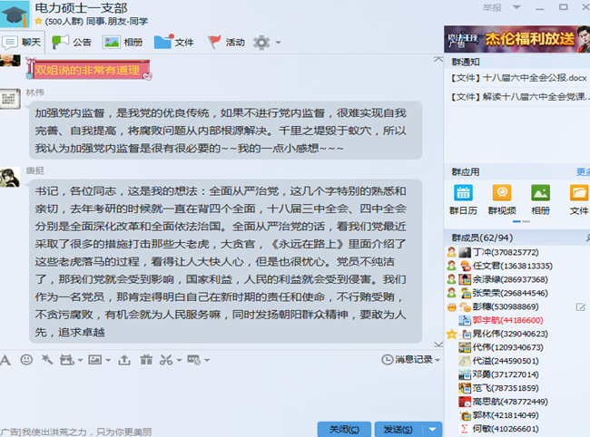Open 消息记录 message history dropdown
Image resolution: width=590 pixels, height=437 pixels.
419,360
